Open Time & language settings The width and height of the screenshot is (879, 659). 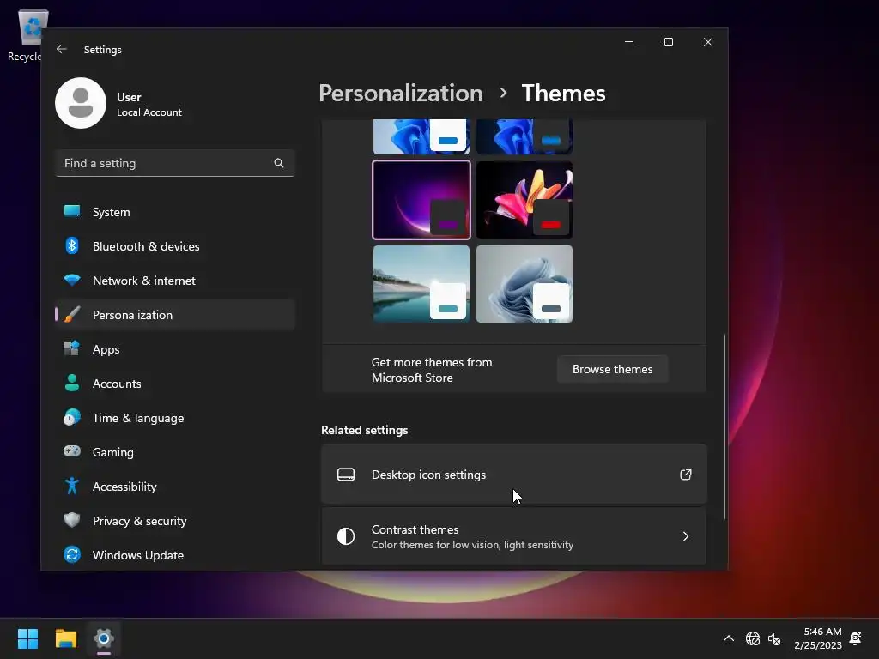point(175,418)
